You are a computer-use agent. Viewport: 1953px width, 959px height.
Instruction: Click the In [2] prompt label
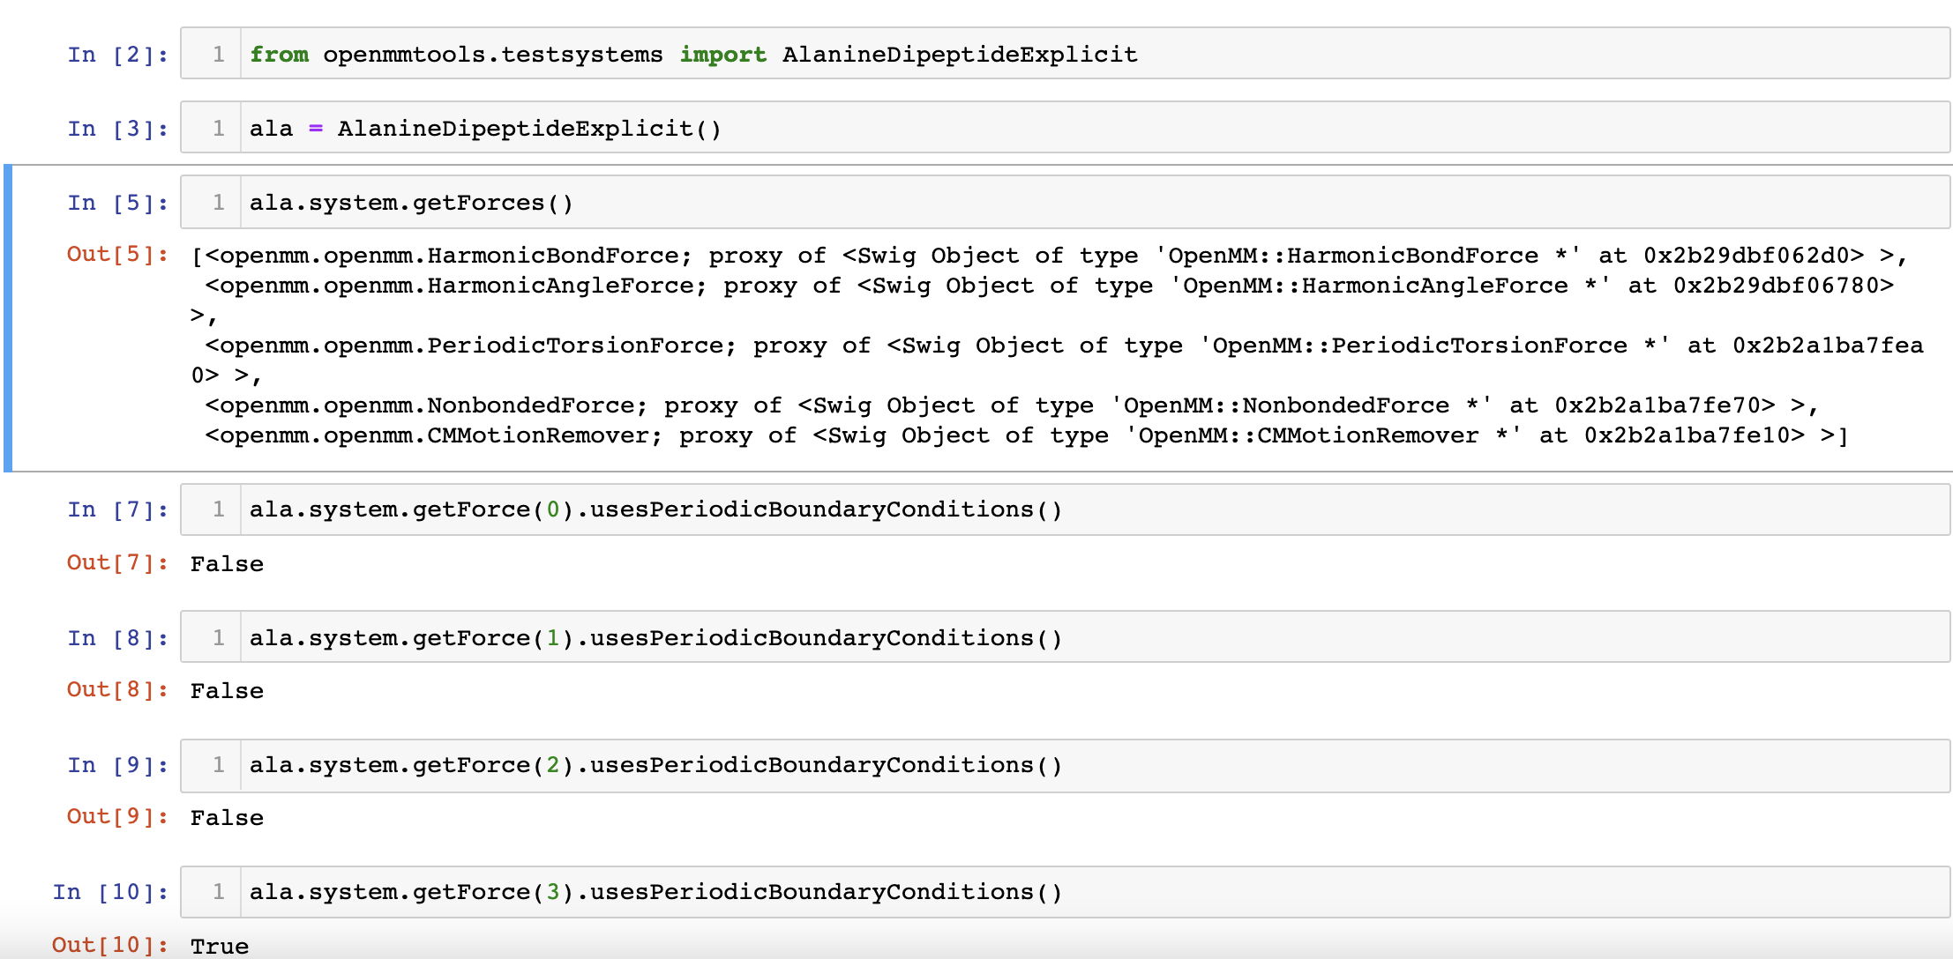click(x=116, y=54)
